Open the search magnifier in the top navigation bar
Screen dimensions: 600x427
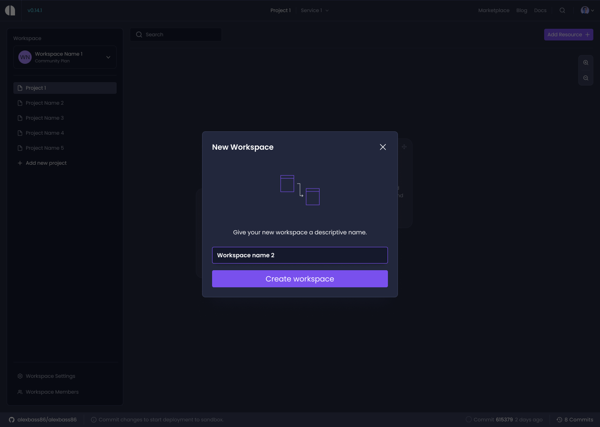562,10
